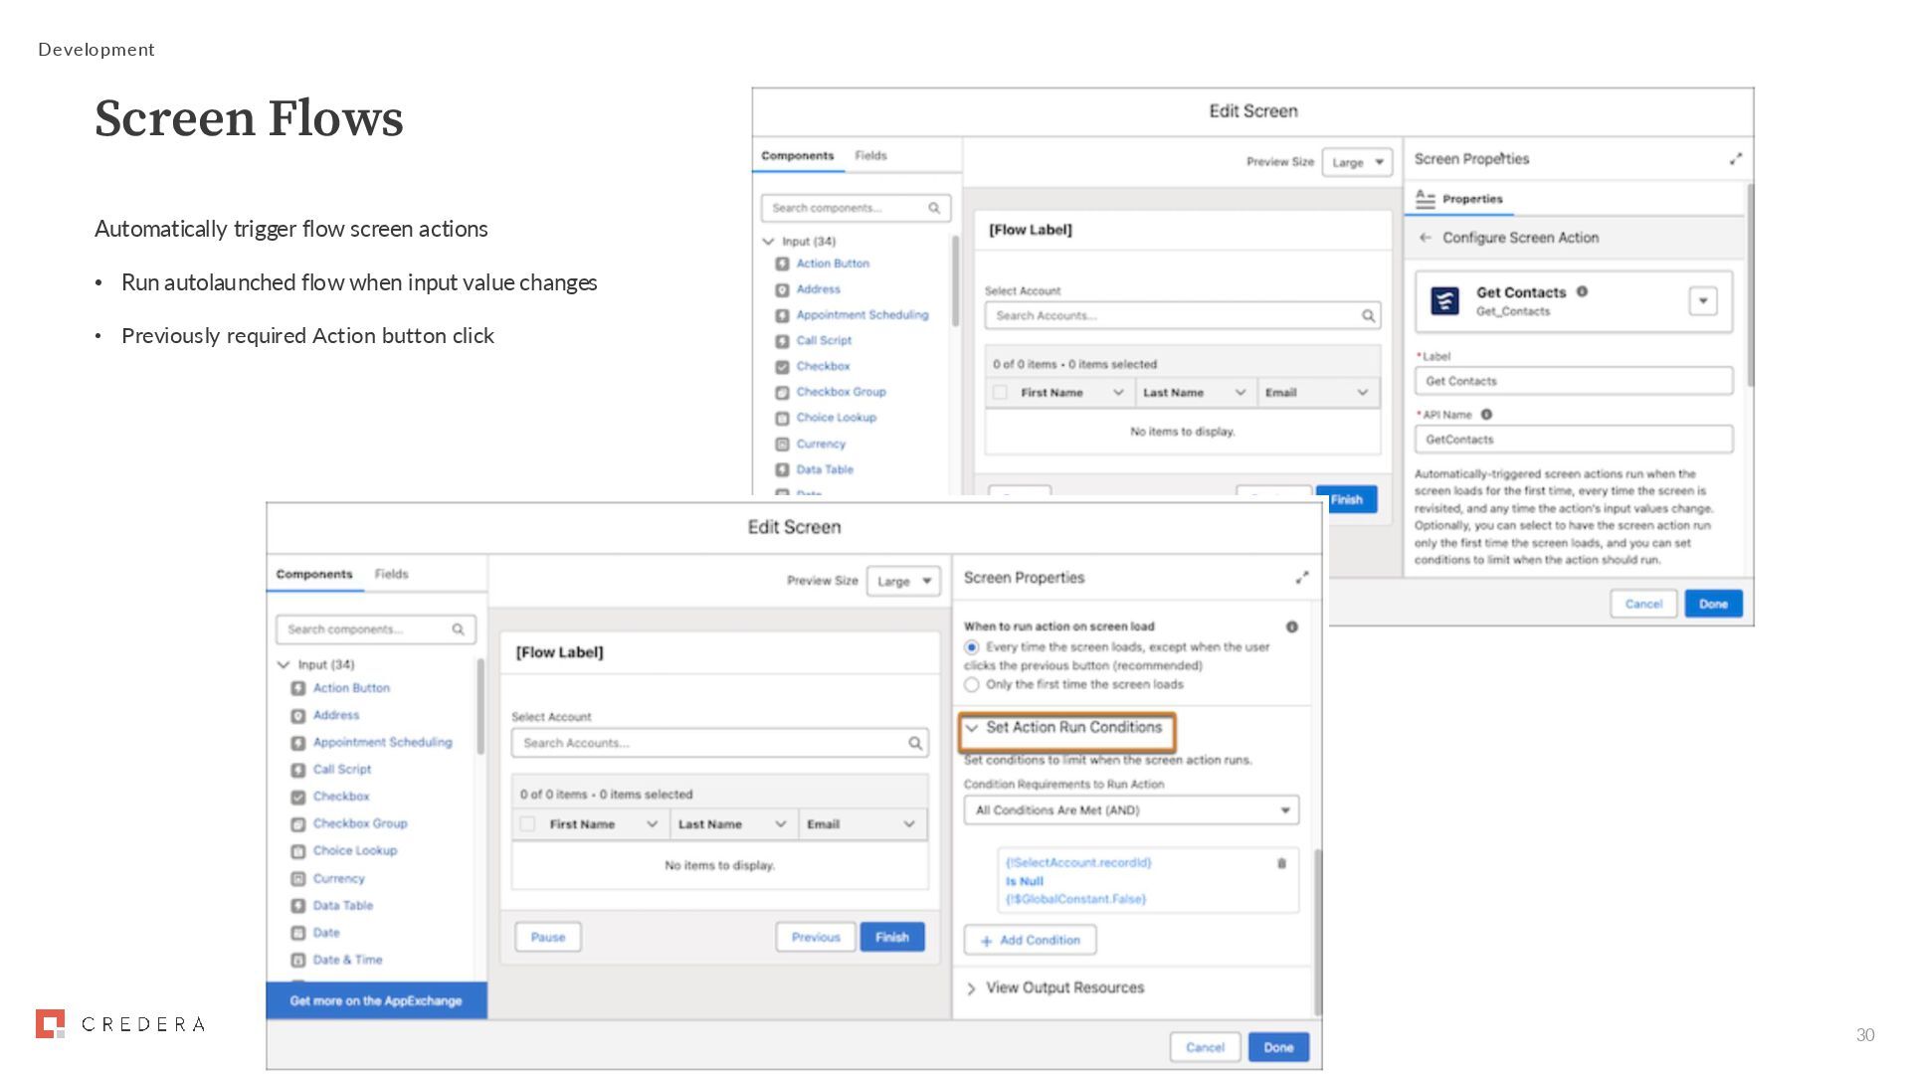This screenshot has height=1074, width=1910.
Task: Click Done button in lower dialog
Action: (1277, 1047)
